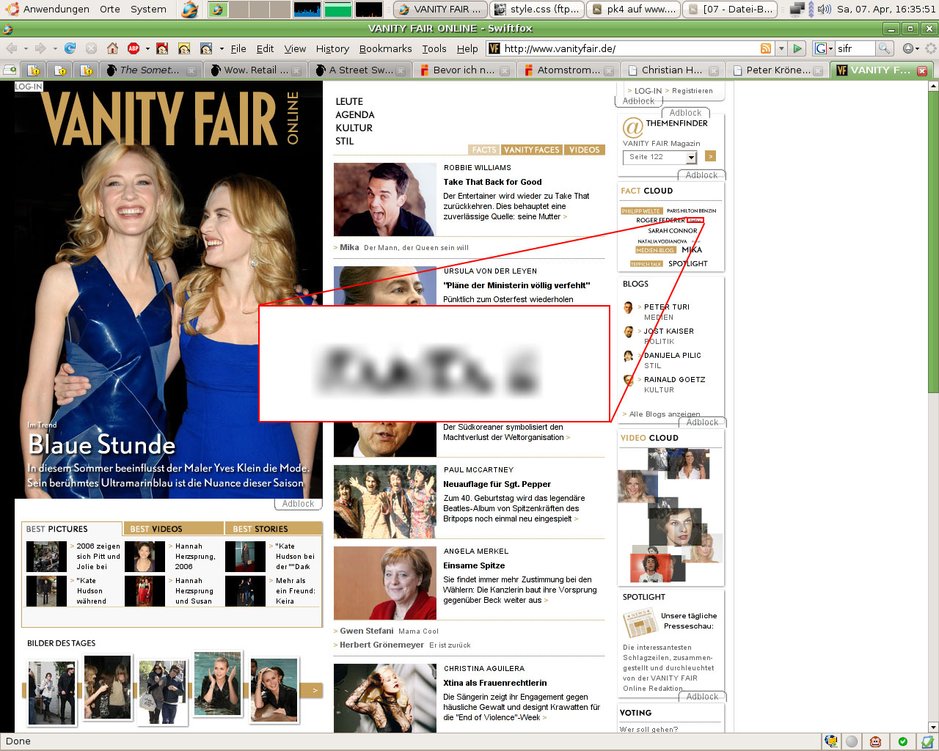The width and height of the screenshot is (939, 751).
Task: Click the green Go arrow beside address bar
Action: click(798, 48)
